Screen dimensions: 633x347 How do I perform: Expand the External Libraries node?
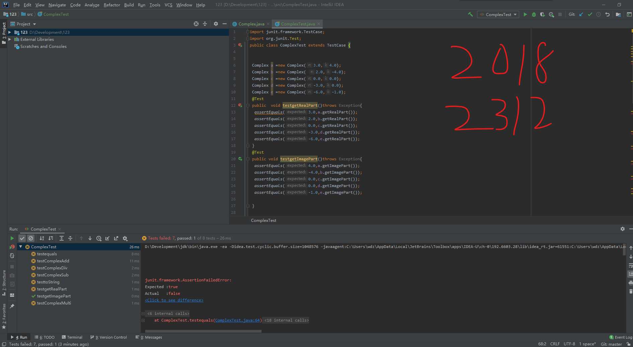pos(10,39)
